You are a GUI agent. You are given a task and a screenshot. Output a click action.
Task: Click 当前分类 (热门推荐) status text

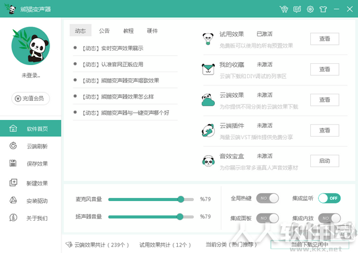(231, 245)
